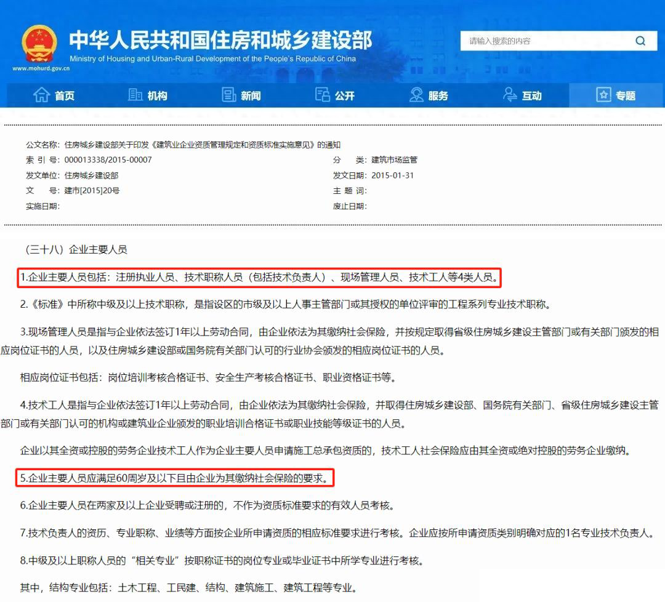Screen dimensions: 665x602
Task: Click the search magnifier icon
Action: (x=640, y=41)
